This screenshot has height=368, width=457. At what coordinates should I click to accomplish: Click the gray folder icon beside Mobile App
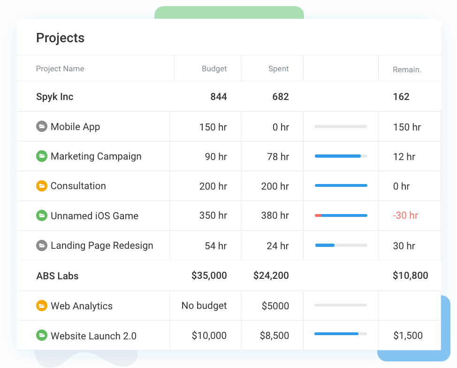42,127
